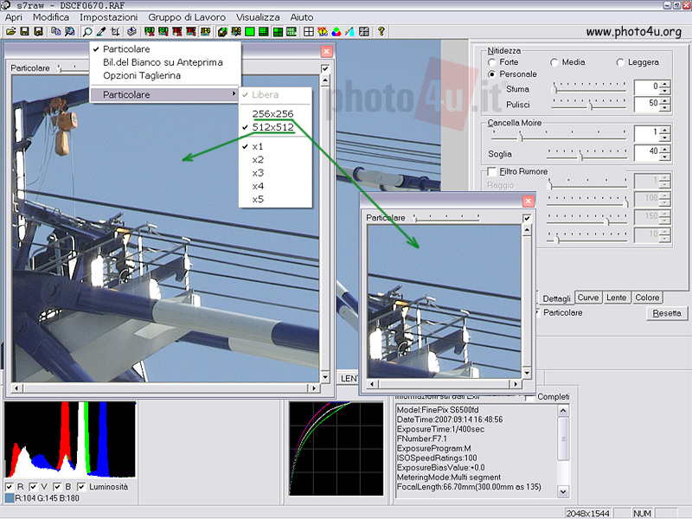The image size is (692, 519).
Task: Click the TIF 16 export icon
Action: (177, 31)
